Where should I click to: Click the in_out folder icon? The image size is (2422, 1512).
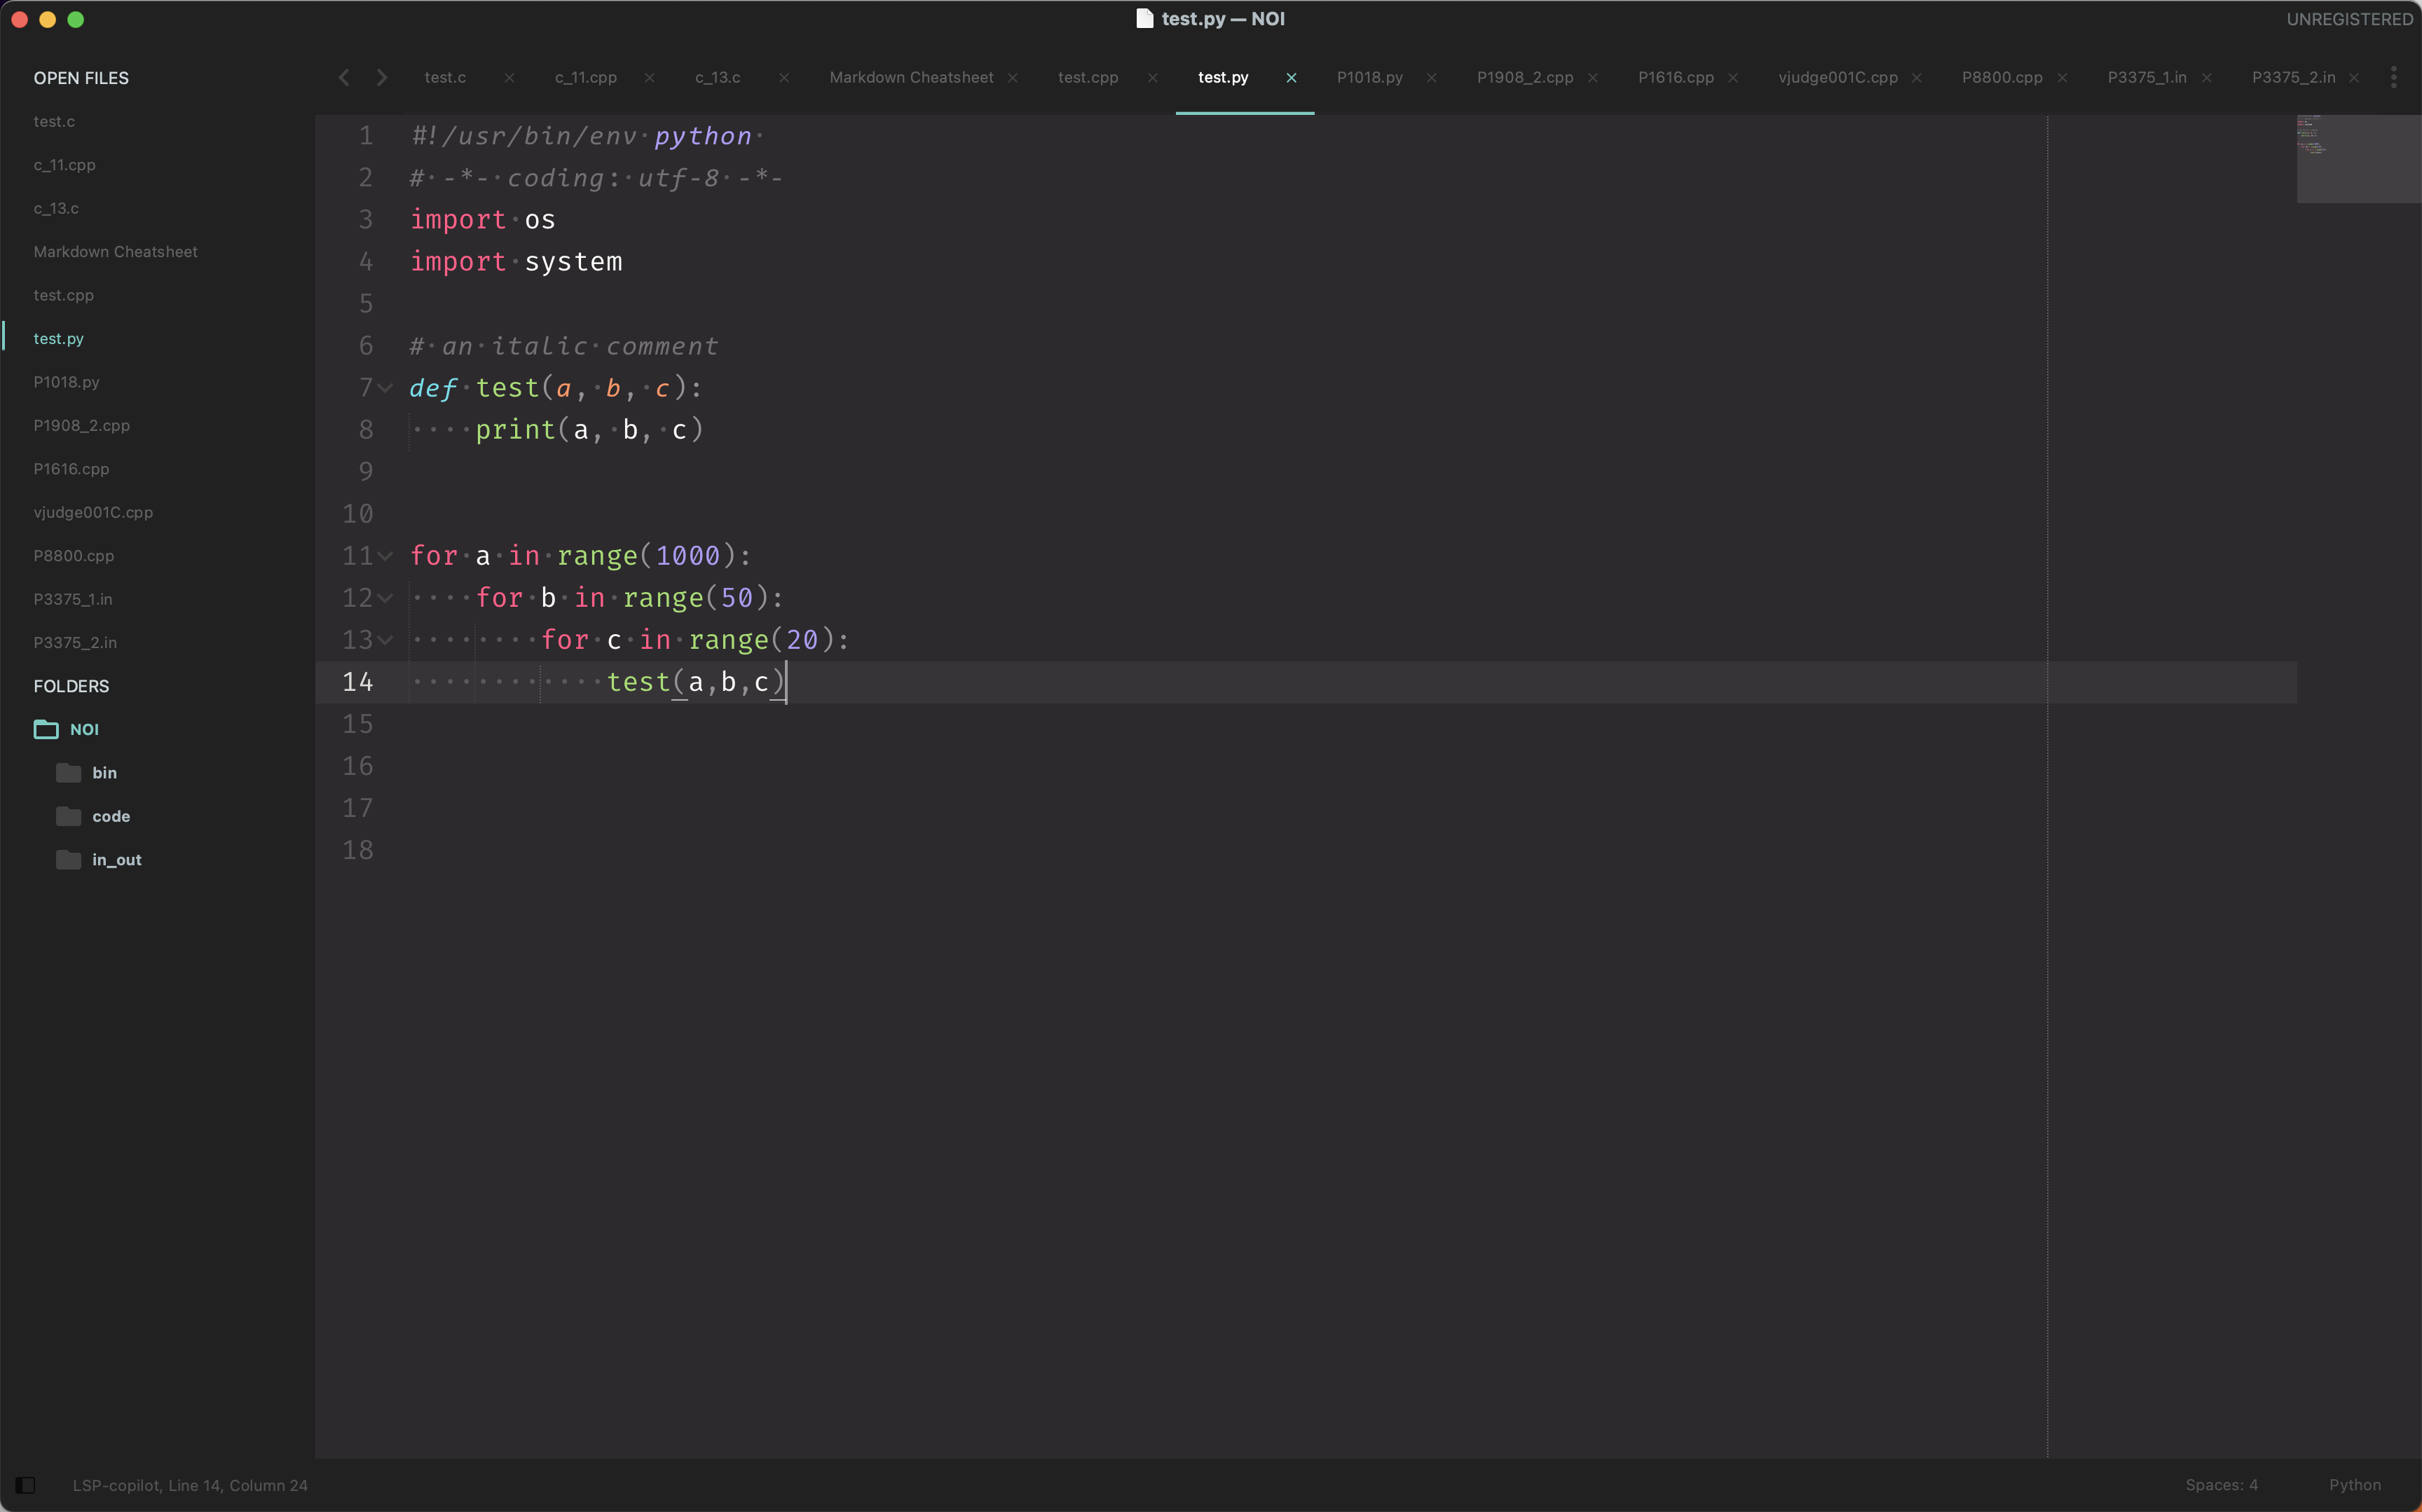(69, 859)
